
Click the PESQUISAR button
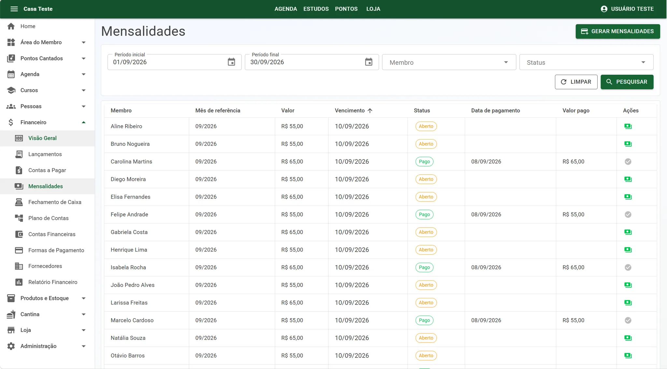pyautogui.click(x=627, y=82)
